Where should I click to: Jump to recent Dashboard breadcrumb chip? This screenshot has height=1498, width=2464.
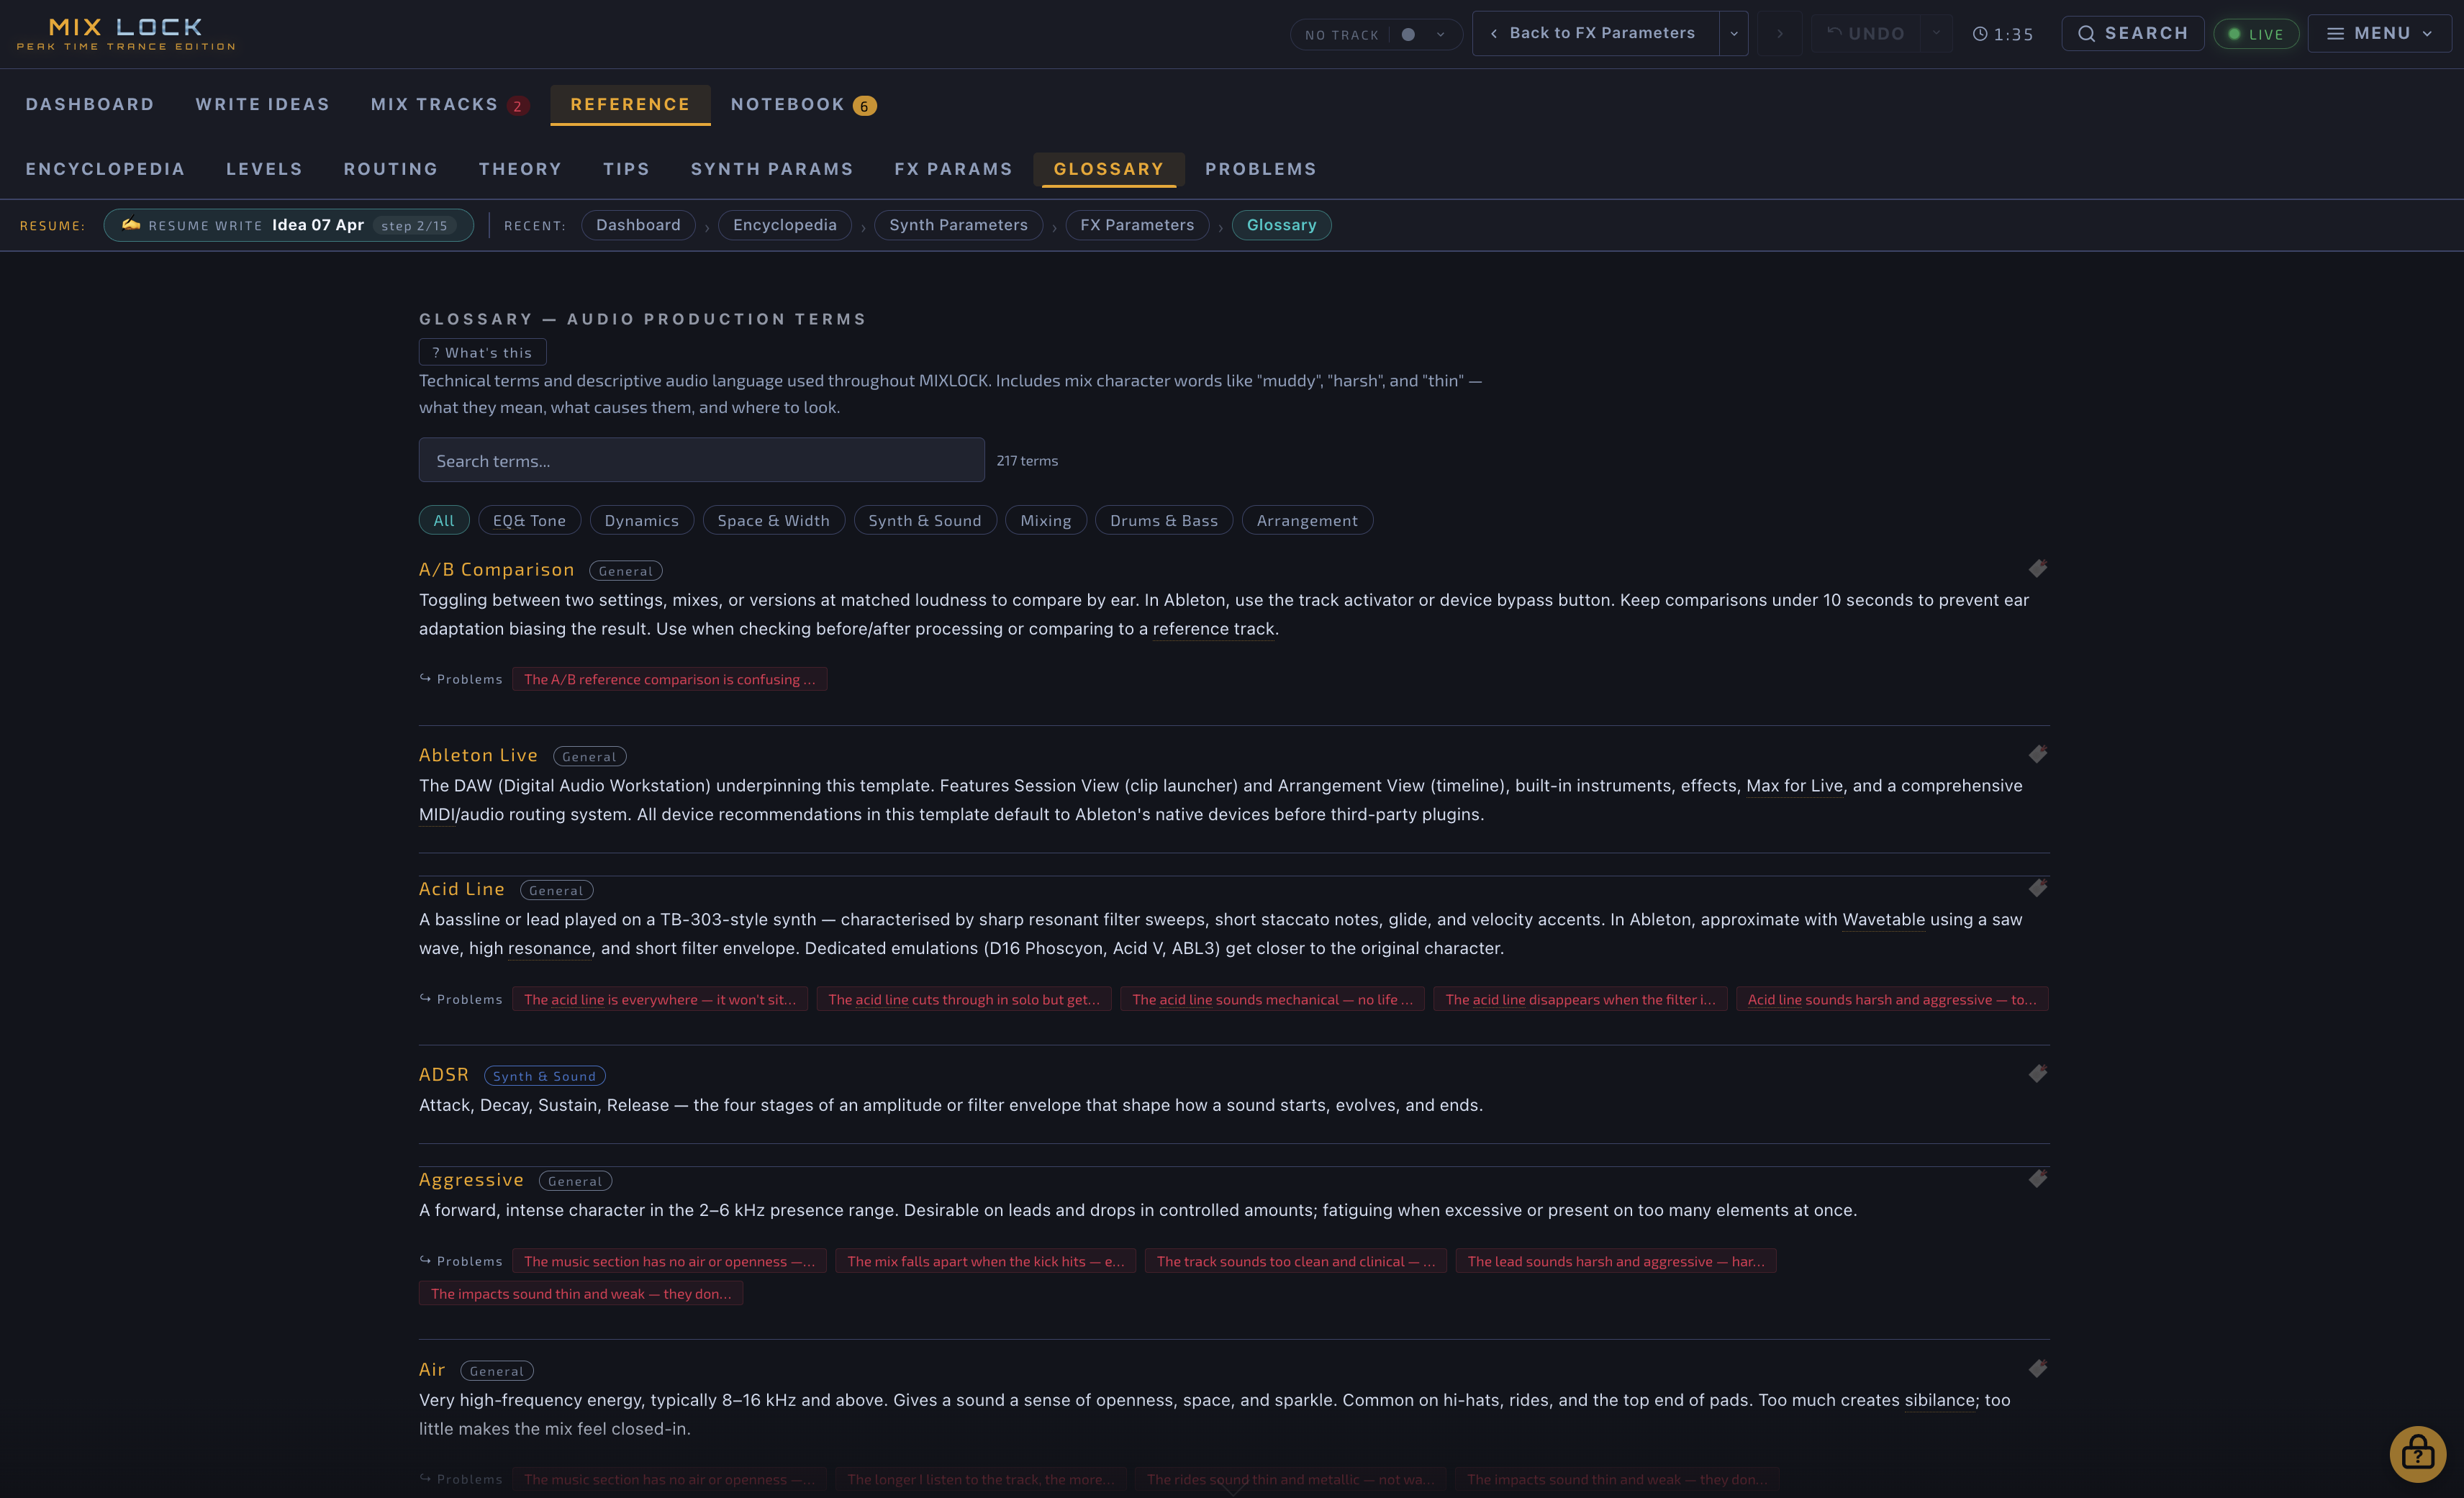coord(638,225)
